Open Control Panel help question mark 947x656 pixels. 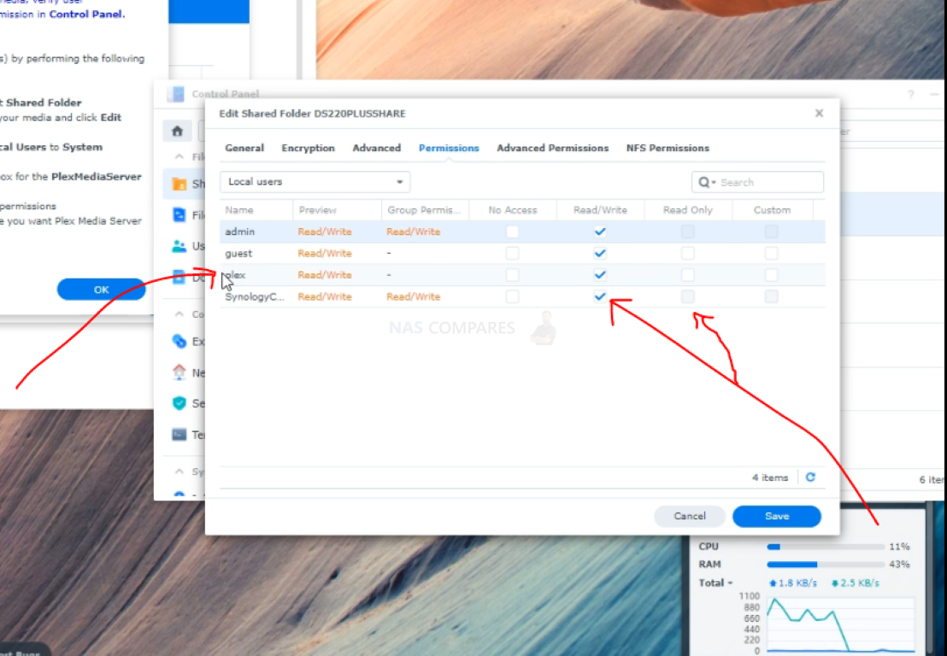tap(911, 94)
